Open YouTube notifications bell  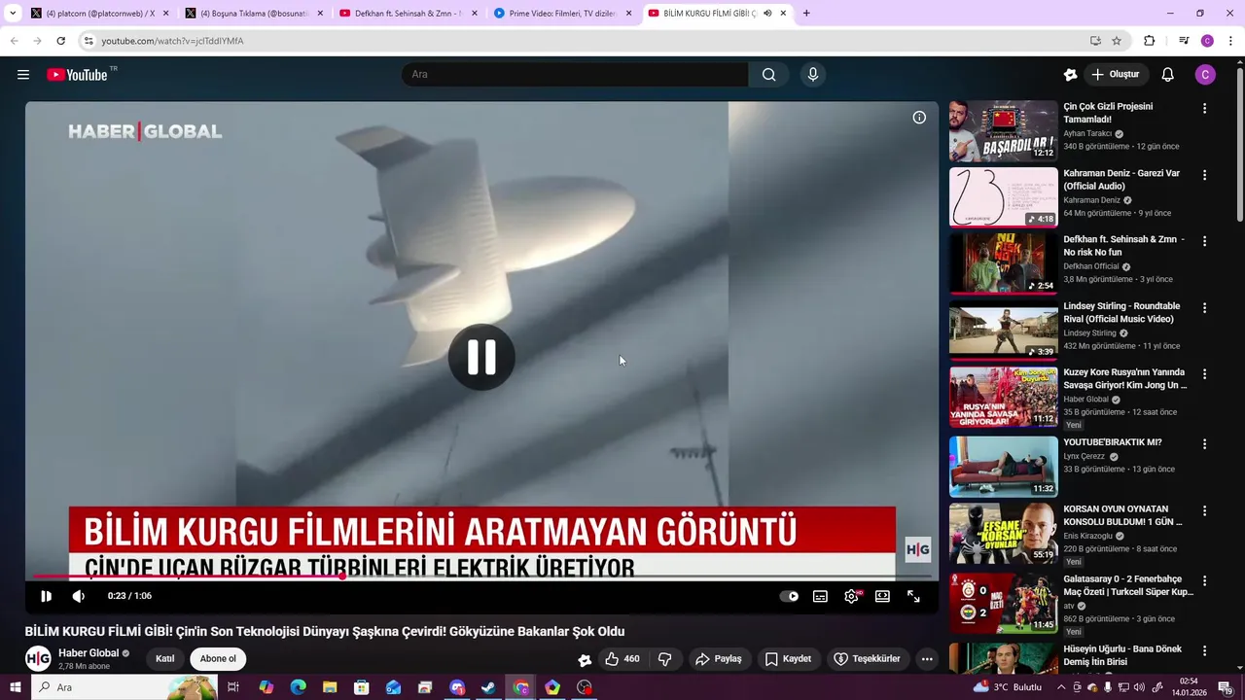pyautogui.click(x=1168, y=75)
